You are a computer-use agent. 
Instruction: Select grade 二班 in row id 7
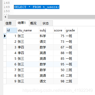(71, 70)
